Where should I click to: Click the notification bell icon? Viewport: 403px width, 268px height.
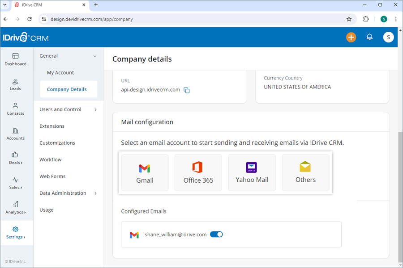[369, 37]
